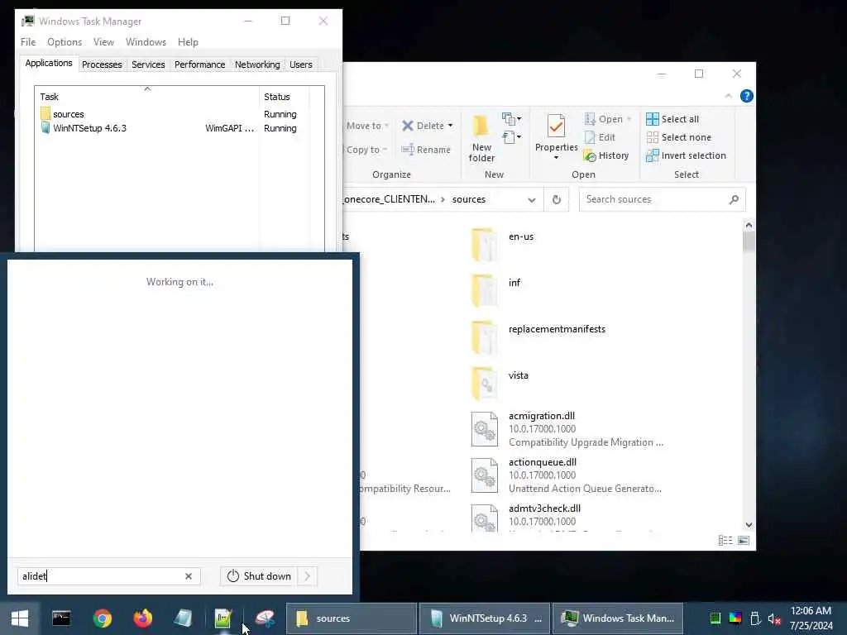Expand the Shut down options arrow
The height and width of the screenshot is (635, 847).
(x=308, y=576)
